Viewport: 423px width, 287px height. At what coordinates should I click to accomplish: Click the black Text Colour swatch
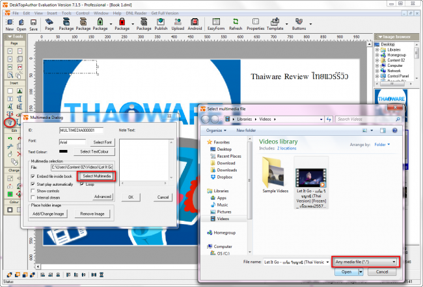(63, 151)
